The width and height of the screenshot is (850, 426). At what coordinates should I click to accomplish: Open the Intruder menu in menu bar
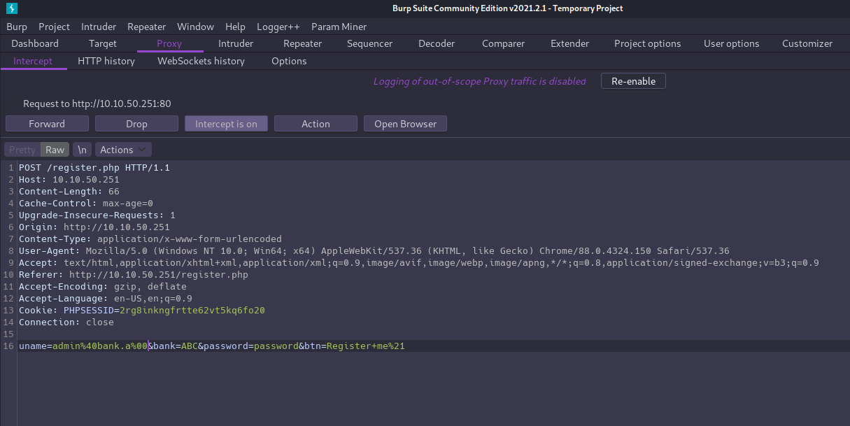(x=99, y=27)
